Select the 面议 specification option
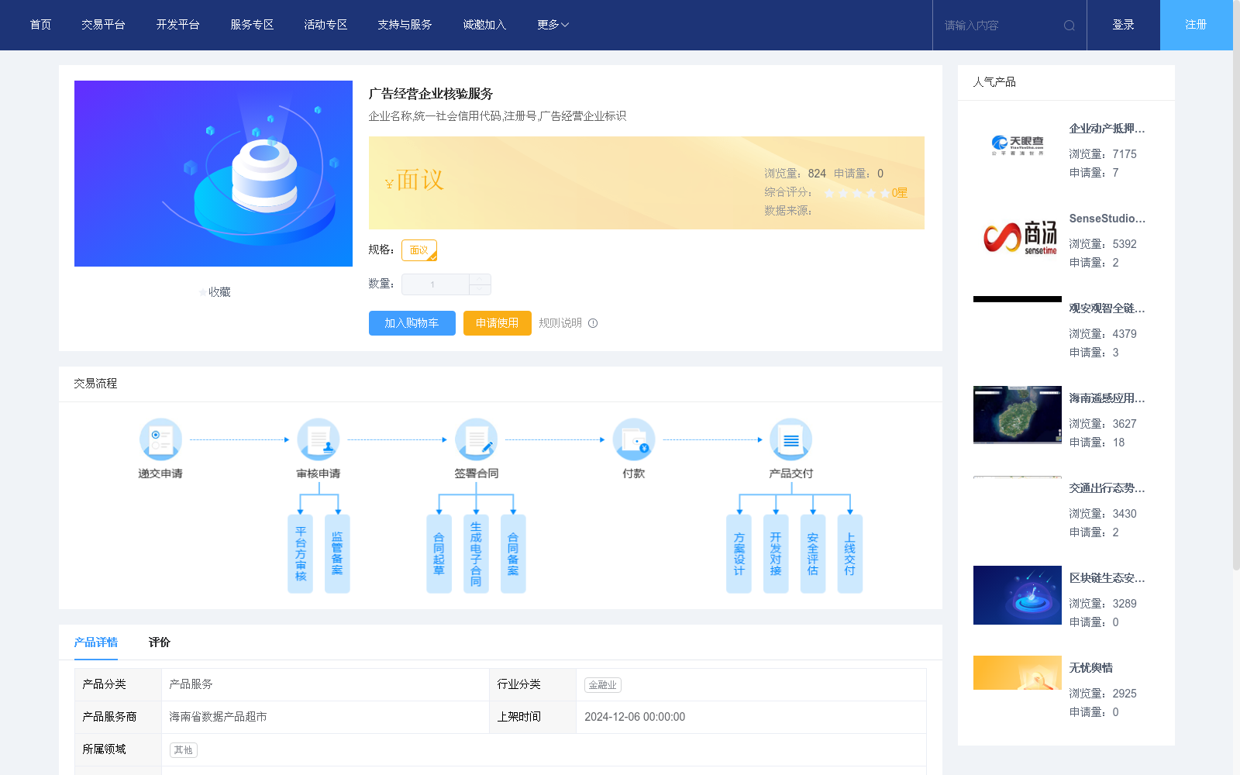Screen dimensions: 1240x775 [x=419, y=250]
